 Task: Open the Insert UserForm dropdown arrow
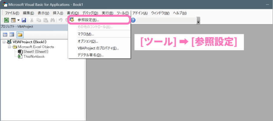tap(18, 20)
